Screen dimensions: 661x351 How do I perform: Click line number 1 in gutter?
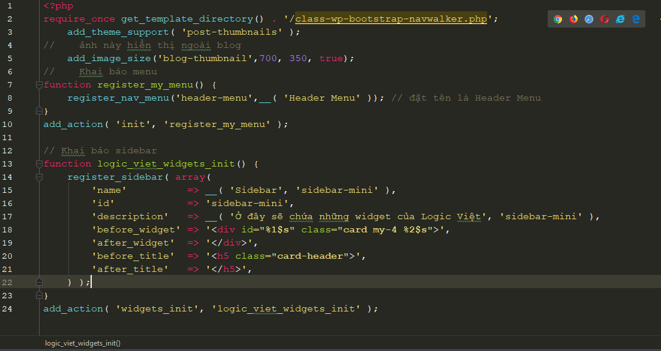(x=10, y=6)
